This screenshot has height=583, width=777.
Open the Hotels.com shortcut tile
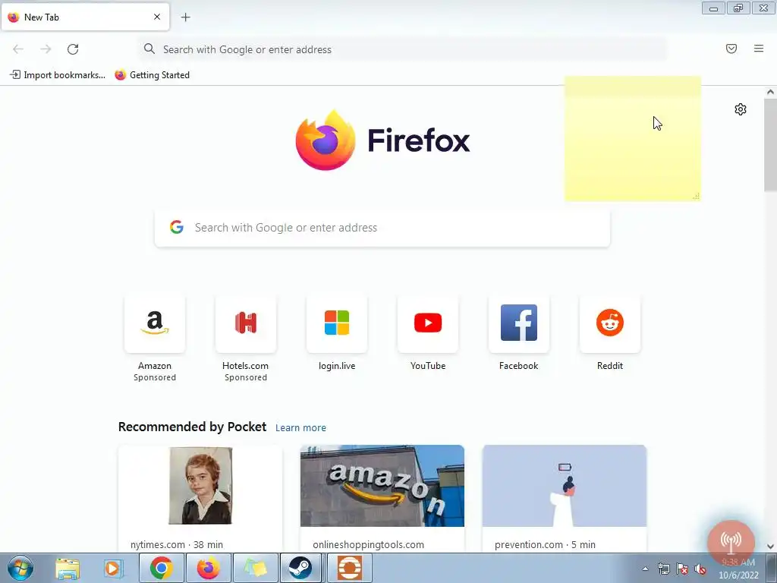pyautogui.click(x=246, y=323)
